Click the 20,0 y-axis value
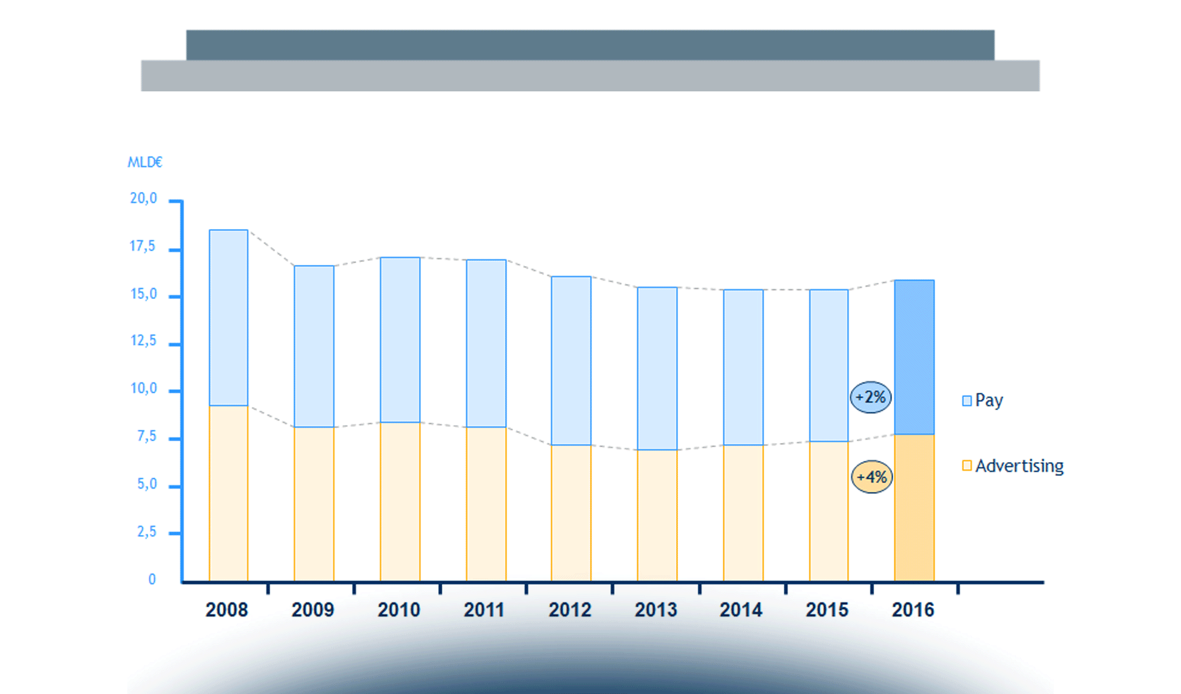This screenshot has height=694, width=1181. click(144, 198)
